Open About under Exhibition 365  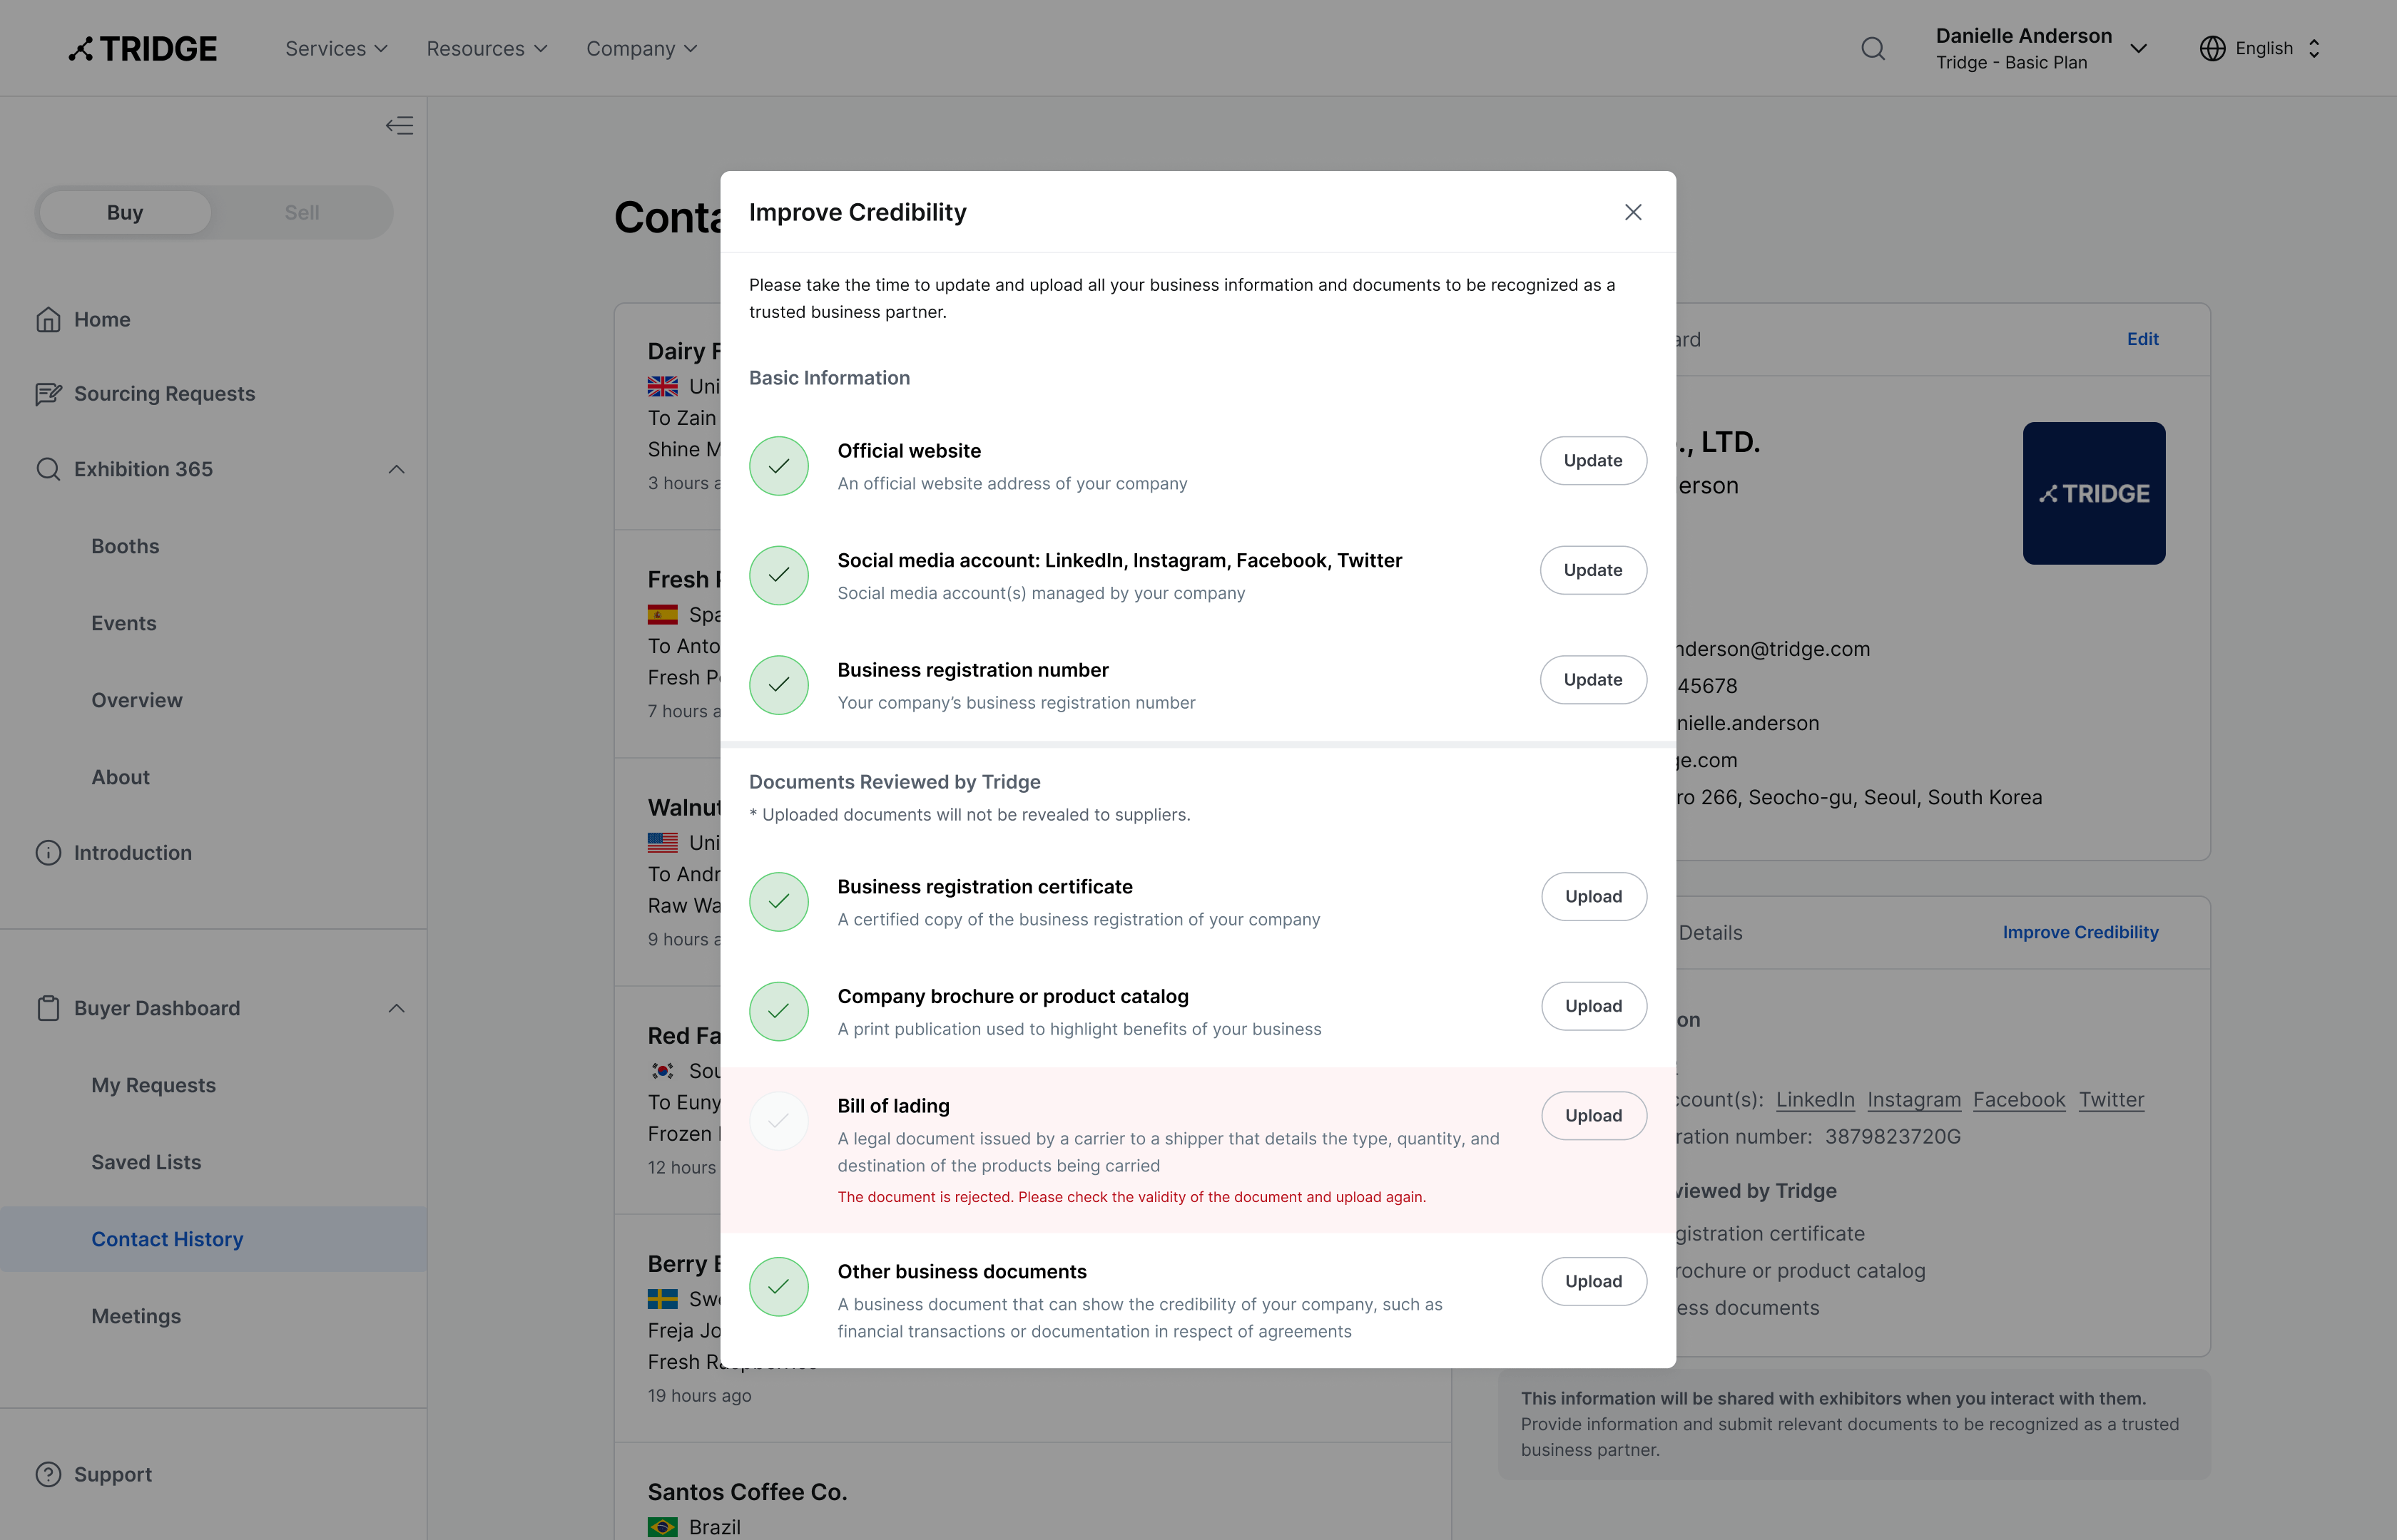[x=120, y=777]
